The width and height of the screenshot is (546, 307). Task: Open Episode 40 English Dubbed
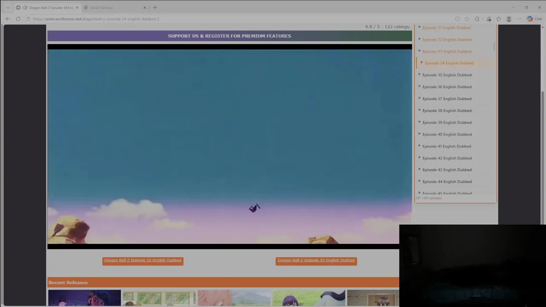[x=447, y=135]
